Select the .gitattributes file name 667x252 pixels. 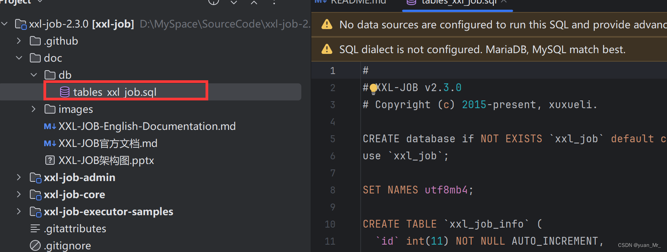coord(75,229)
